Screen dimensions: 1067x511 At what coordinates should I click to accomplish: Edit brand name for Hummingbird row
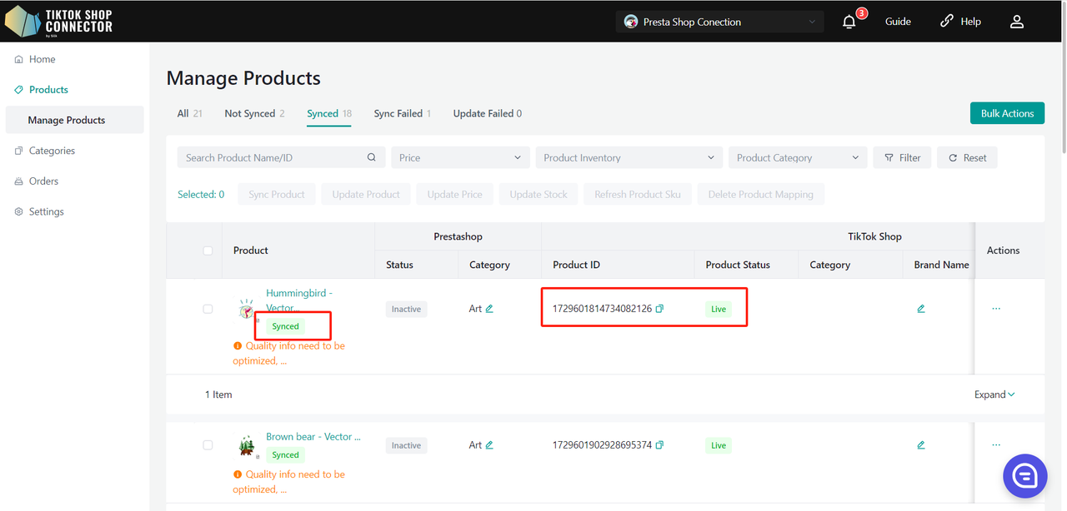coord(921,309)
